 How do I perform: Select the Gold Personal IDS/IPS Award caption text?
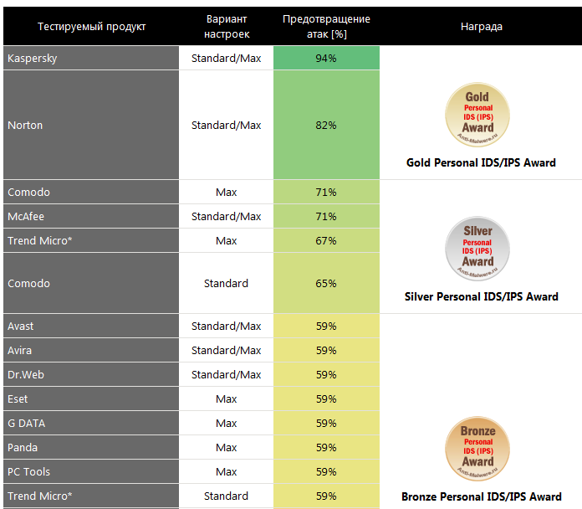[481, 162]
